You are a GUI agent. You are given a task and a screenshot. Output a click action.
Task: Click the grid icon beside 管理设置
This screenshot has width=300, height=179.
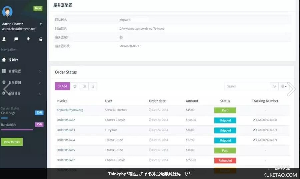(4, 71)
